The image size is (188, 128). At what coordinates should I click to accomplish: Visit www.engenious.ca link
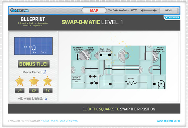point(169,121)
